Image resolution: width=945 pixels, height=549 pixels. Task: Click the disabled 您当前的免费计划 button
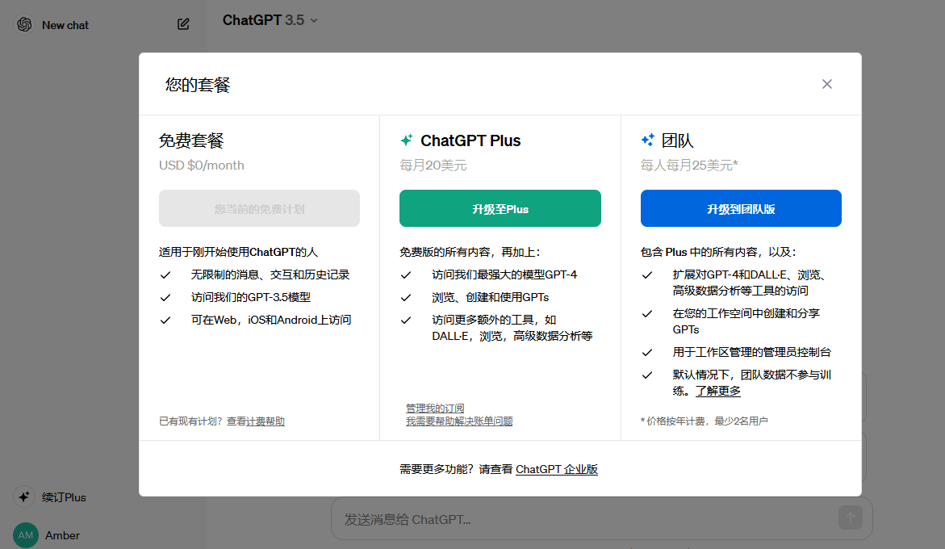coord(259,207)
